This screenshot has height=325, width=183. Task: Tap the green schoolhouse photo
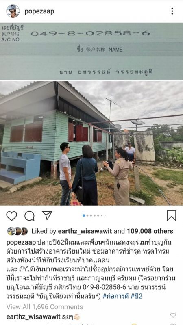(91, 143)
